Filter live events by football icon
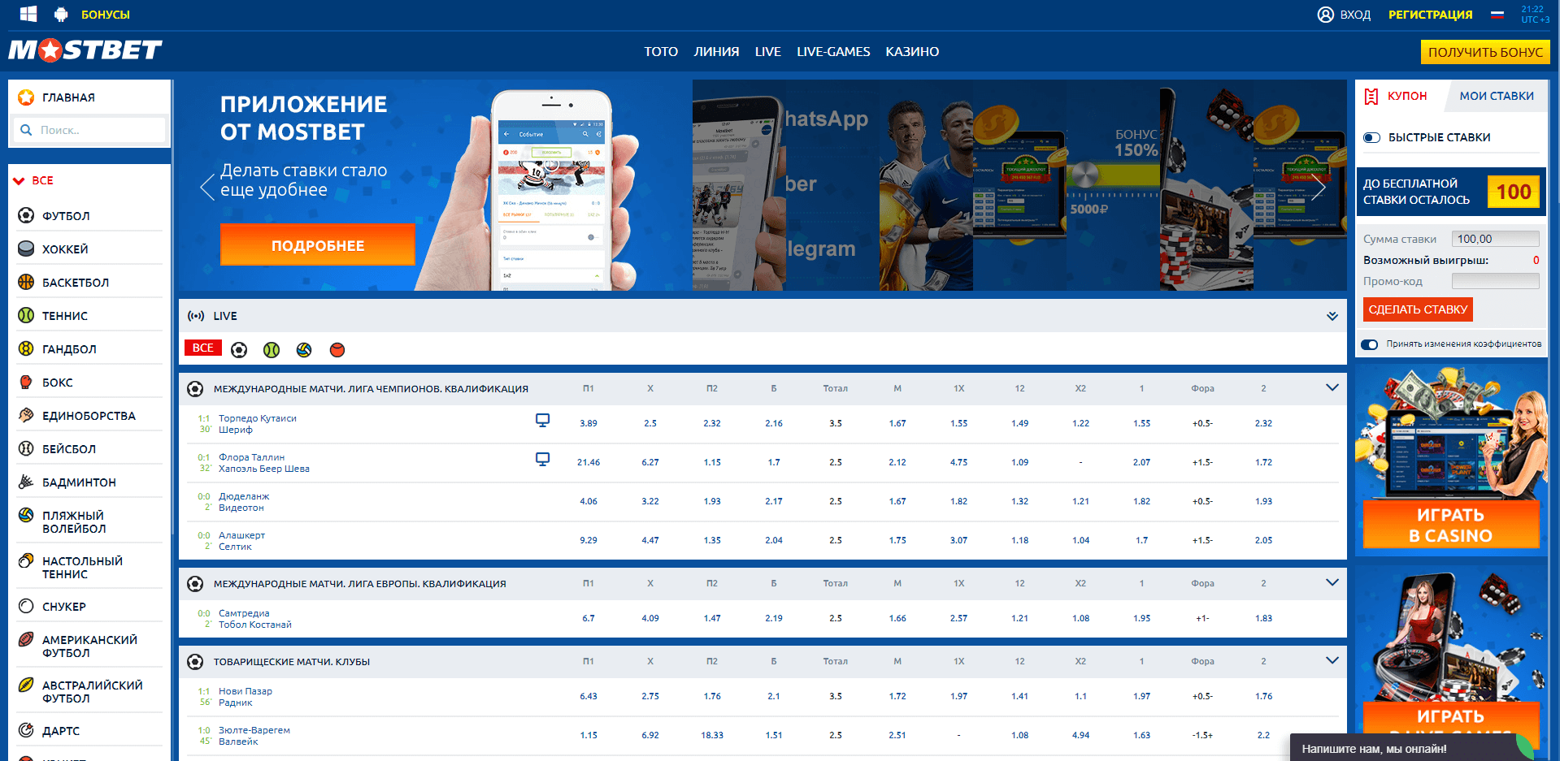The width and height of the screenshot is (1560, 761). 239,350
